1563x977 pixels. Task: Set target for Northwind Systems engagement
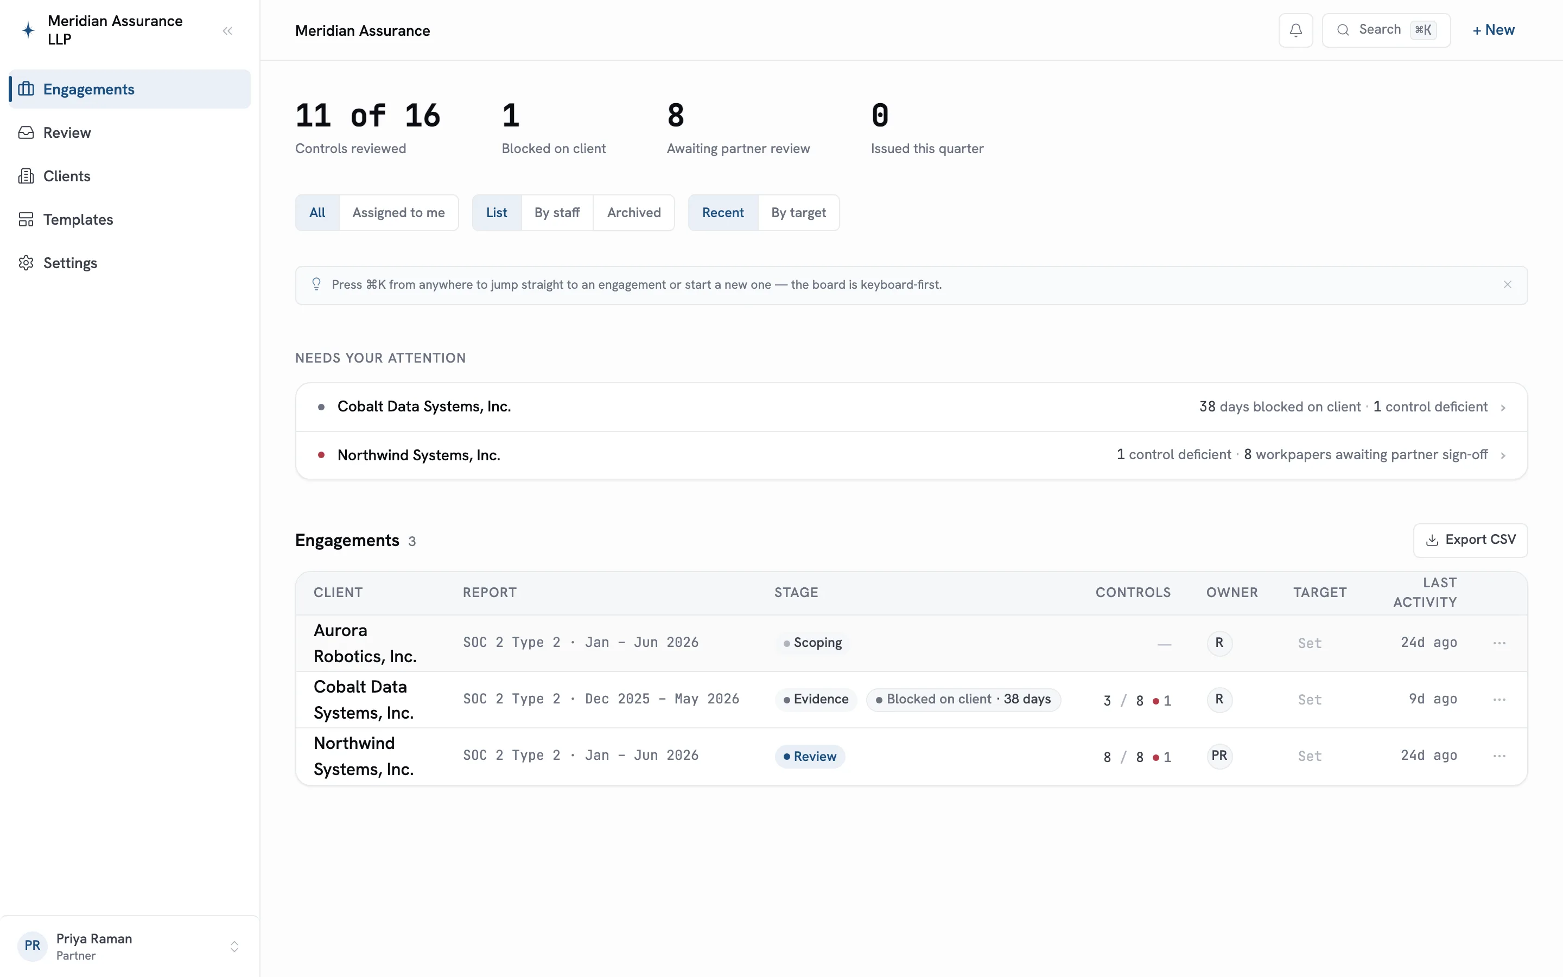(x=1310, y=756)
